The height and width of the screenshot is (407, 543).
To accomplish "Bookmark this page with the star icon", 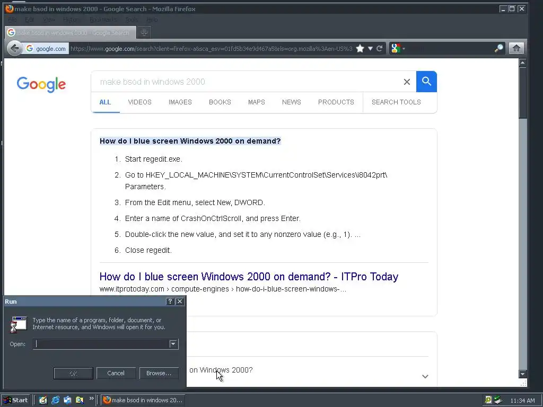I will point(360,48).
